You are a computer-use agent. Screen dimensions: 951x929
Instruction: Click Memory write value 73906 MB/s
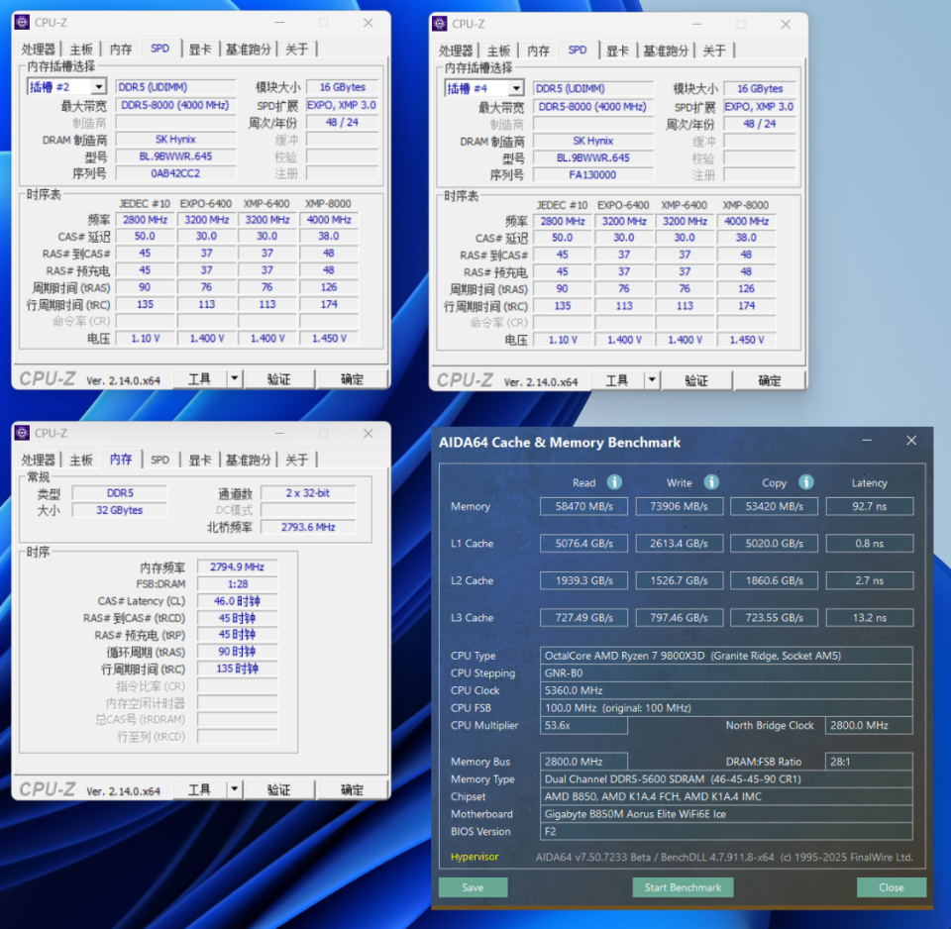point(680,506)
